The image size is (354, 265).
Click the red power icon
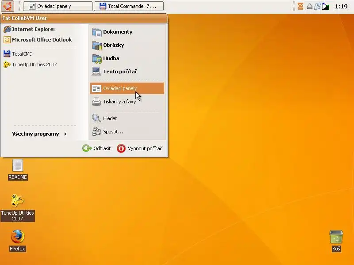(x=121, y=148)
